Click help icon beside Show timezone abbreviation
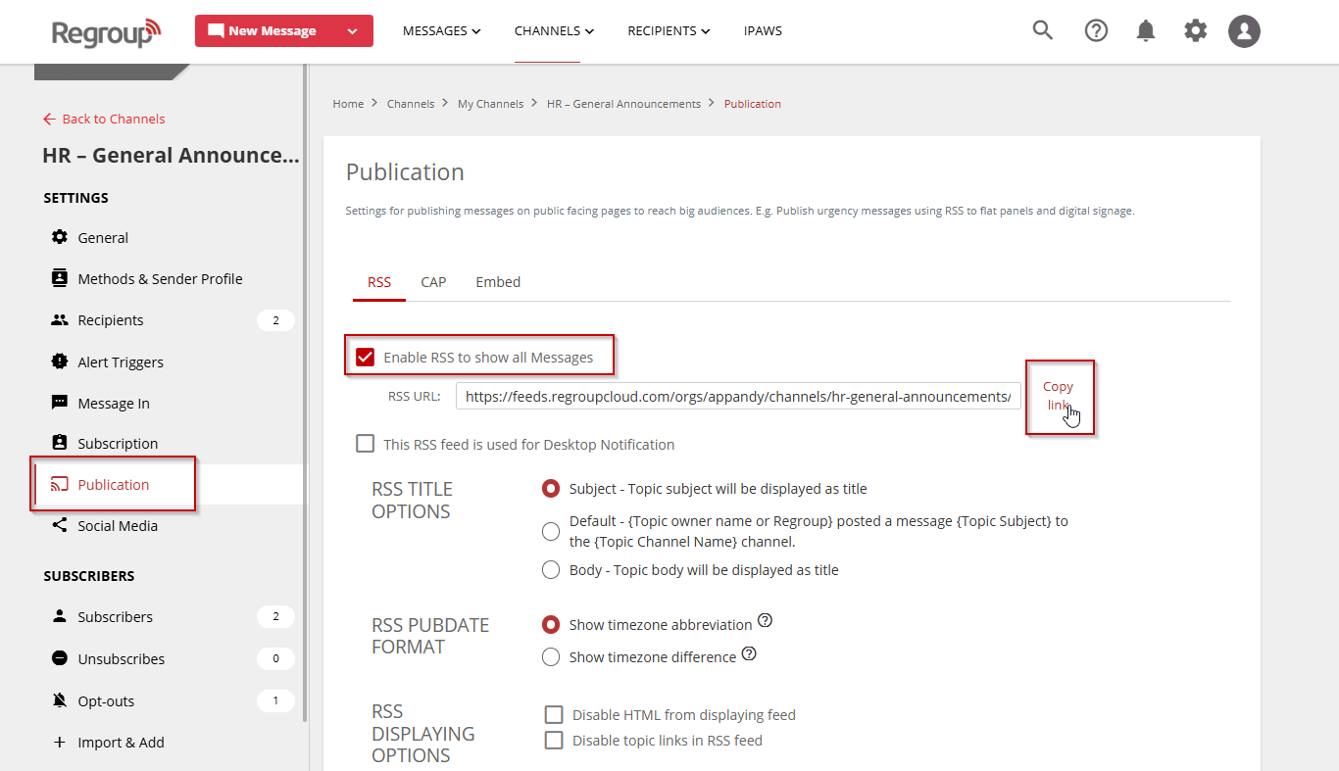Screen dimensions: 1339x771 click(766, 621)
